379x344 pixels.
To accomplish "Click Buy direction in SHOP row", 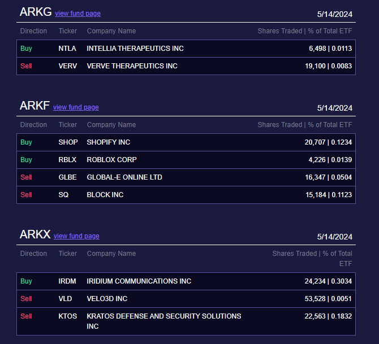I will (x=27, y=142).
